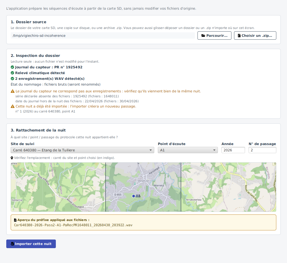The height and width of the screenshot is (263, 287).
Task: Click the N° de passage field
Action: point(262,150)
